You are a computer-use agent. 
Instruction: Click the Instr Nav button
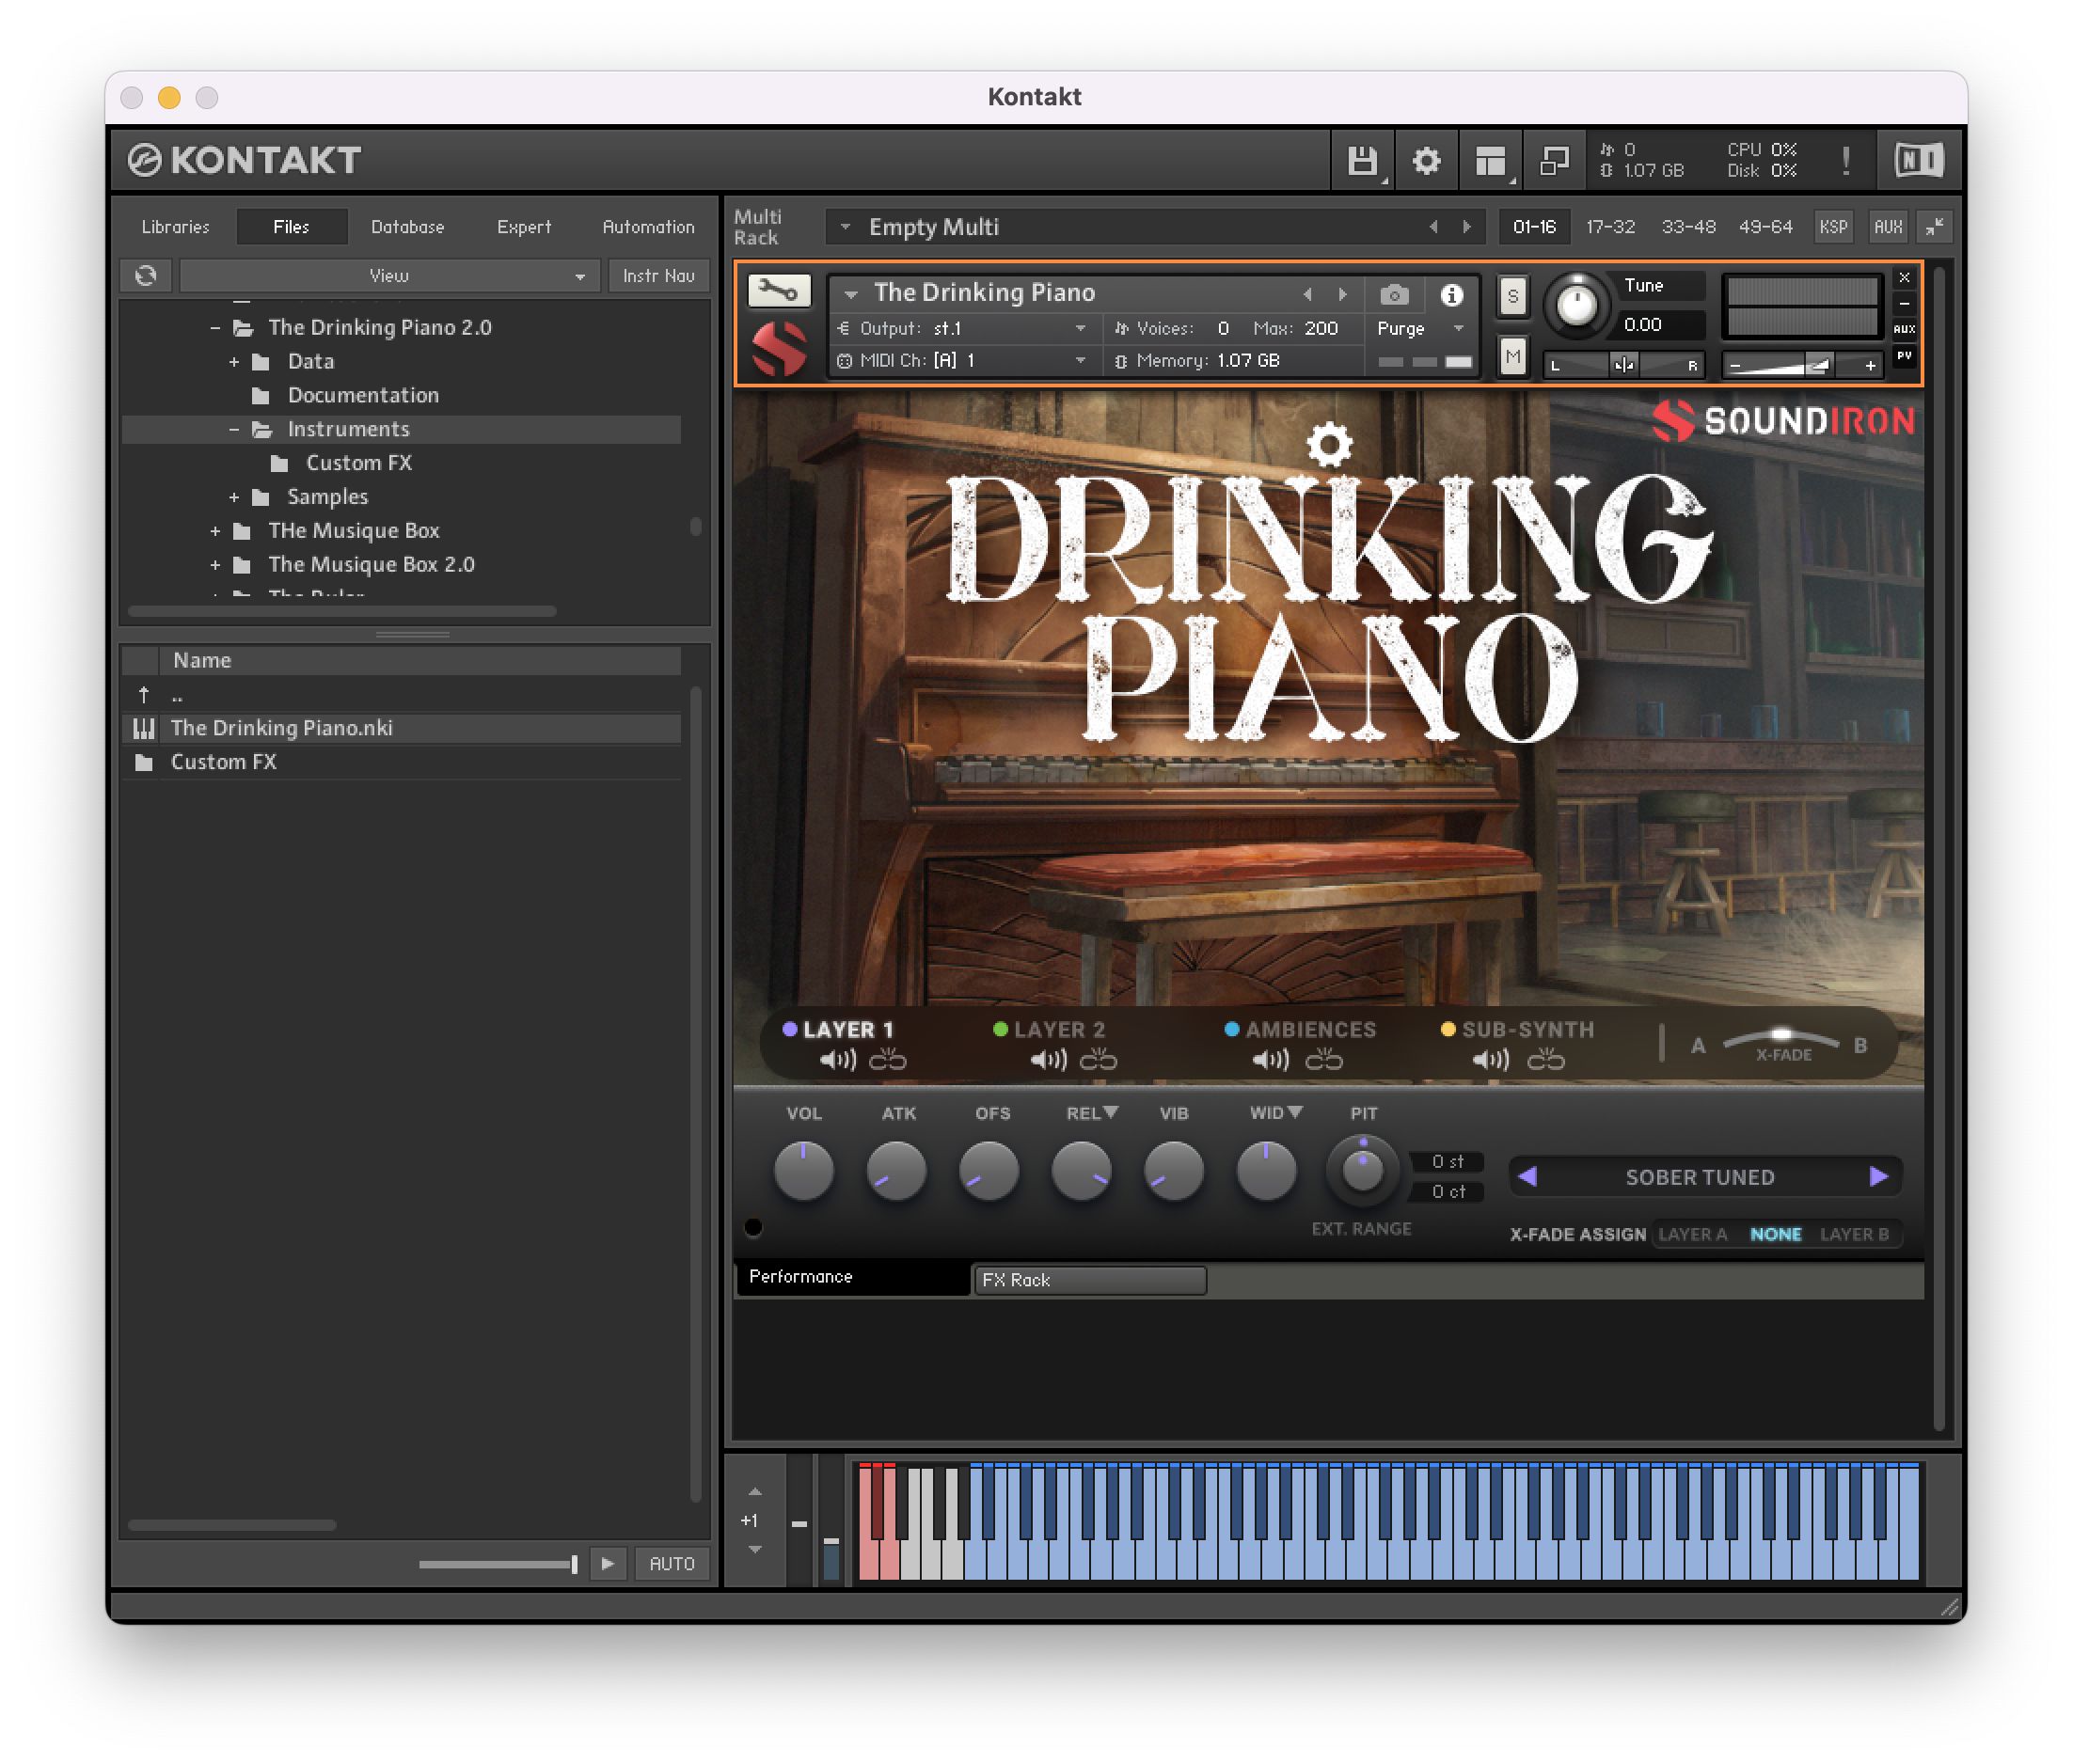pos(658,275)
